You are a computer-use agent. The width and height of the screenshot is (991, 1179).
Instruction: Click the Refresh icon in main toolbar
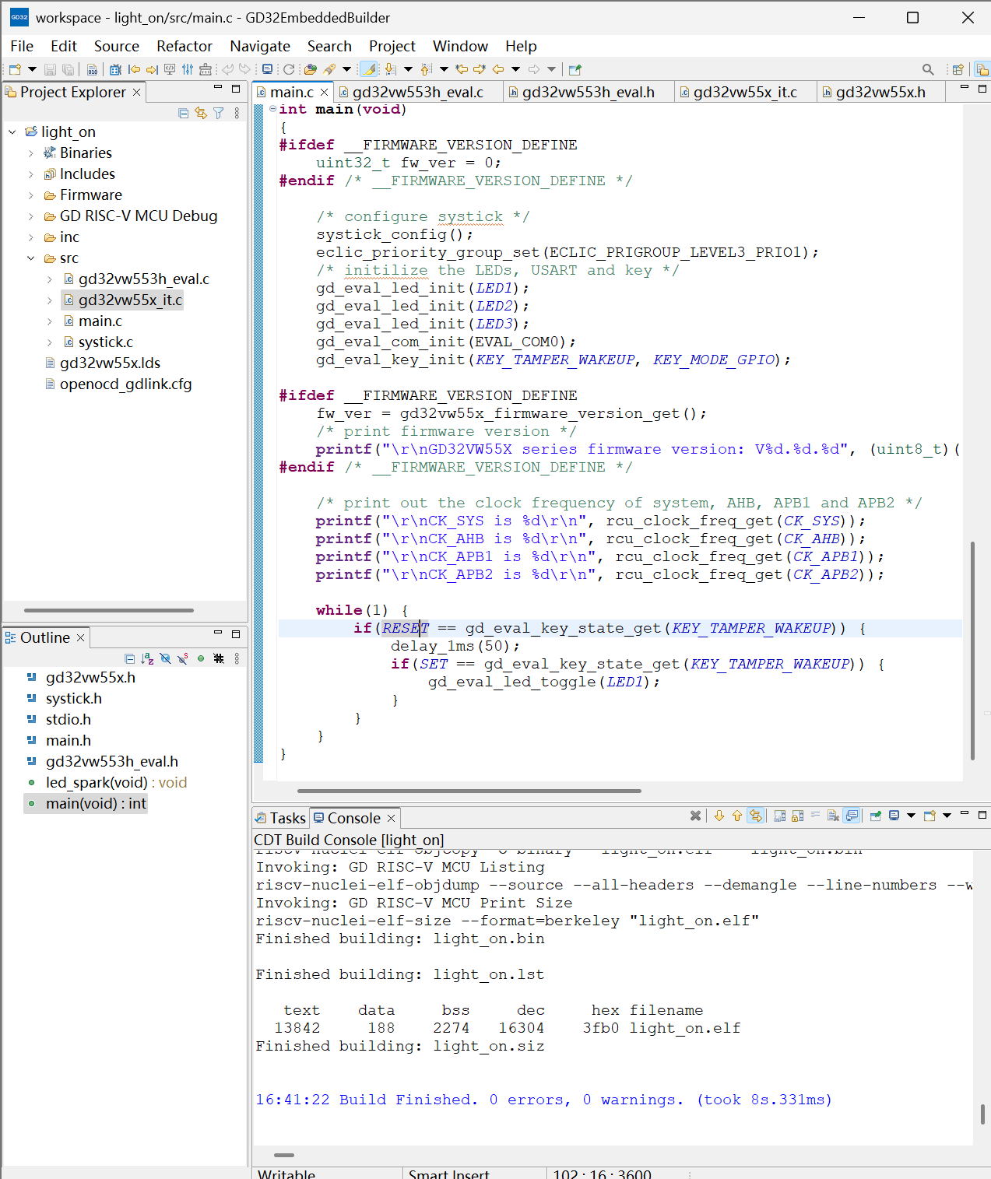click(289, 69)
